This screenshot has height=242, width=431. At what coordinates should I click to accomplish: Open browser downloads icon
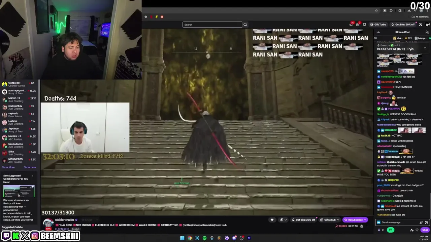[x=409, y=11]
